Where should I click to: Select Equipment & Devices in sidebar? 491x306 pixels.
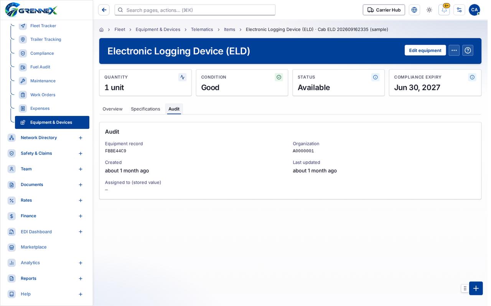coord(52,122)
